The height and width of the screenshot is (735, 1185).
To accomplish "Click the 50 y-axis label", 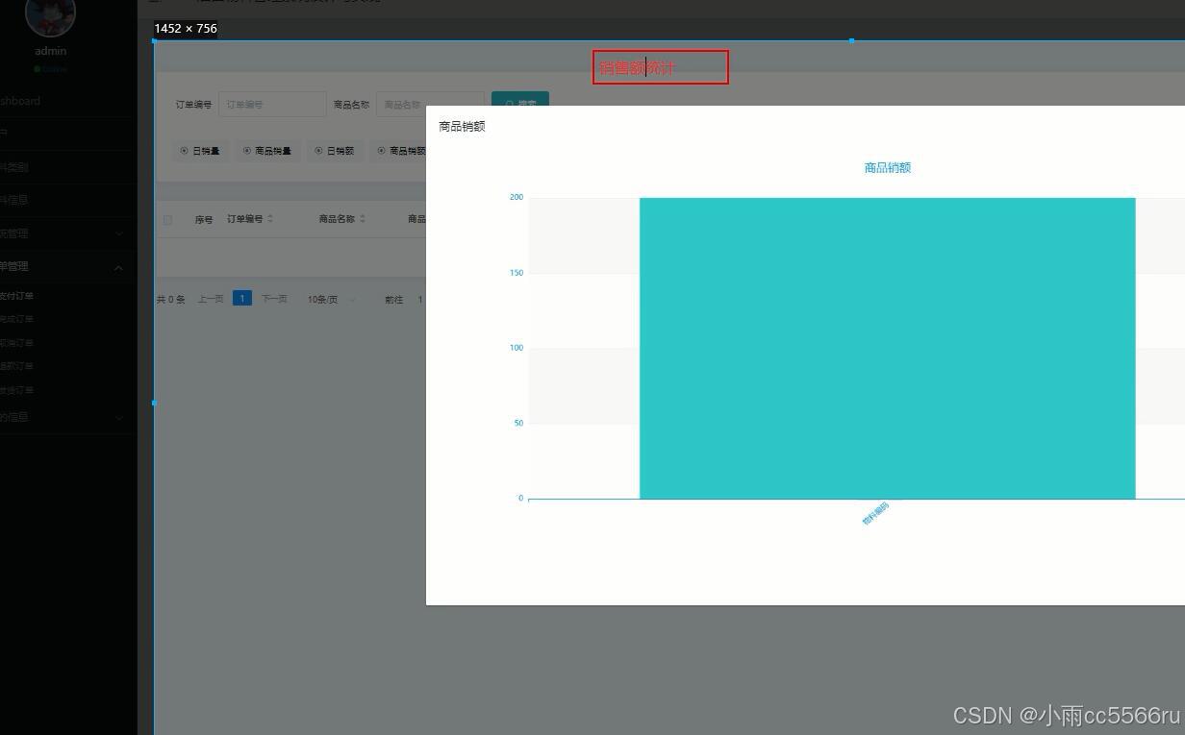I will [518, 423].
